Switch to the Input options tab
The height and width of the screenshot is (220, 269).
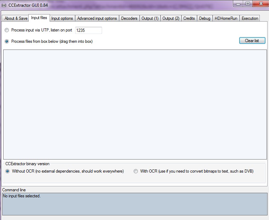point(62,18)
